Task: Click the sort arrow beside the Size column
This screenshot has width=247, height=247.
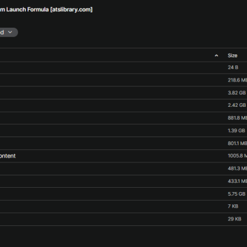Action: tap(216, 56)
